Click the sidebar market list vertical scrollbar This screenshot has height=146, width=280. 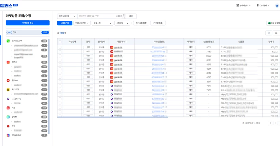(x=49, y=86)
